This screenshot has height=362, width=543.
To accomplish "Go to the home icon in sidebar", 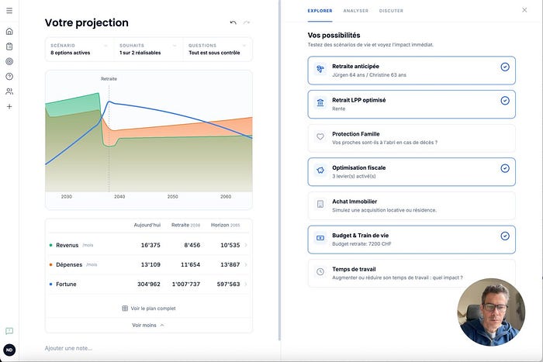I will [x=9, y=32].
